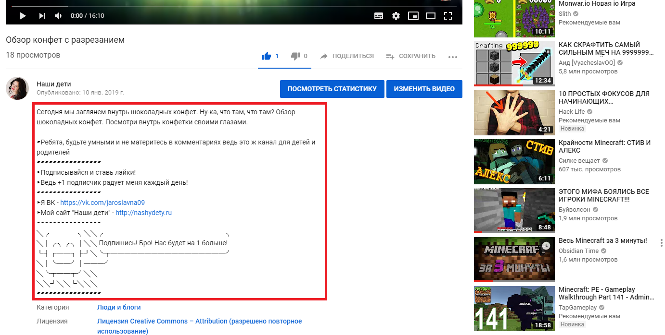Click ИЗМЕНИТЬ ВИДЕО button
This screenshot has width=665, height=335.
coord(424,89)
